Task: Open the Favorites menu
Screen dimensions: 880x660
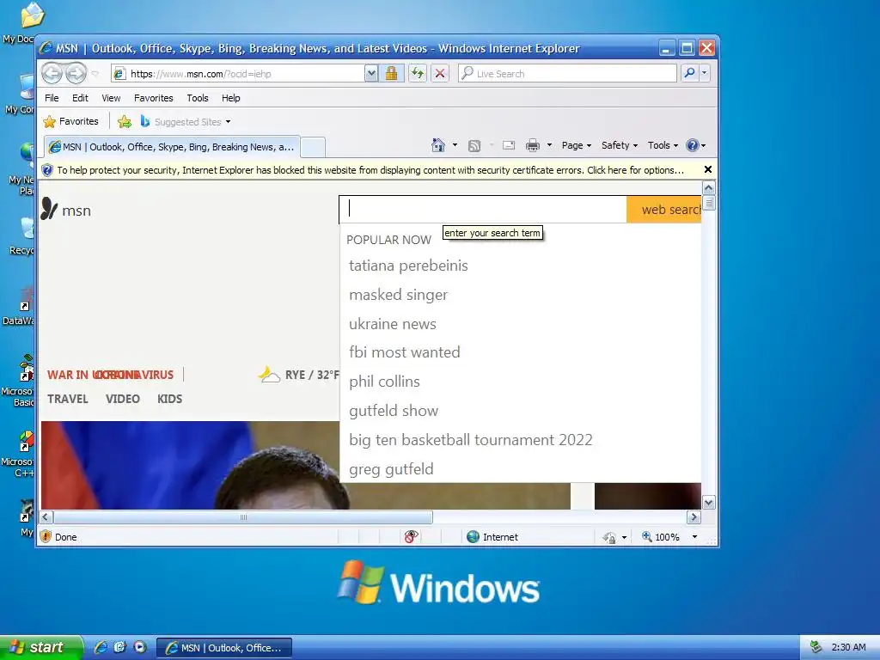Action: [x=153, y=98]
